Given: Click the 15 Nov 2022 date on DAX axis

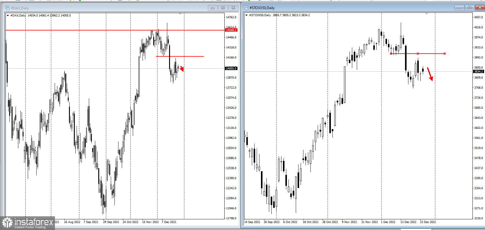Looking at the screenshot, I should coord(150,222).
